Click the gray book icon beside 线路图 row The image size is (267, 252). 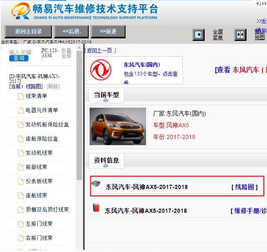click(96, 184)
